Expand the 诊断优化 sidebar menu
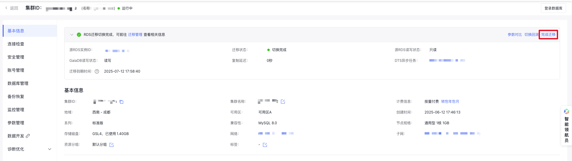Screen dimensions: 572x161 30,149
